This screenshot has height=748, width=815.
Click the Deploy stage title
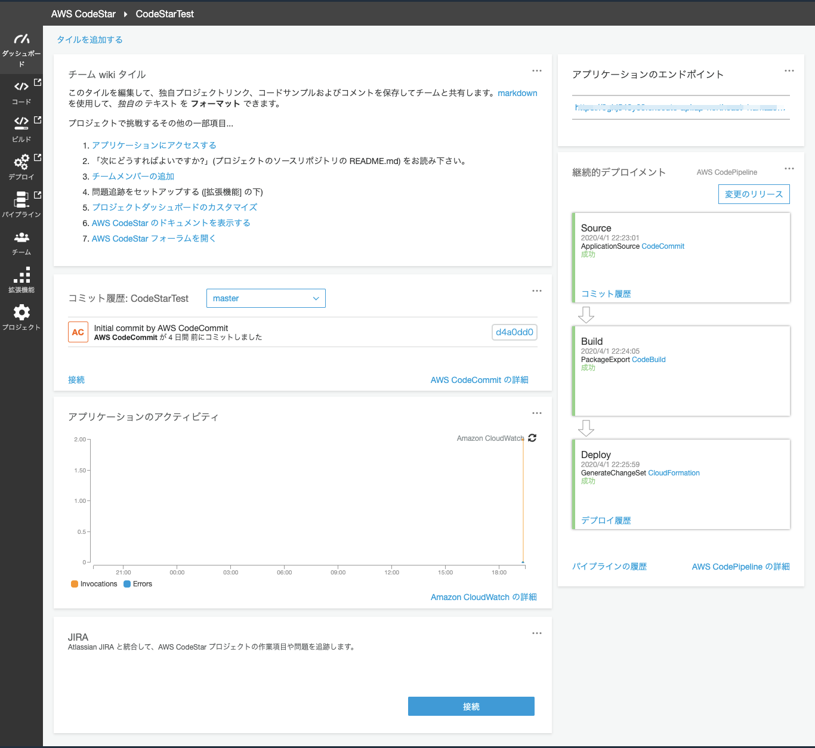596,455
